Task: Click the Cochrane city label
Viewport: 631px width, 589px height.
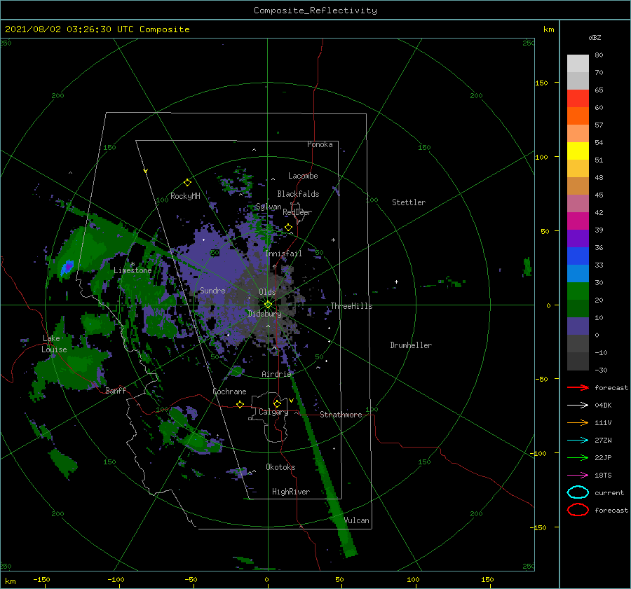Action: (x=229, y=391)
